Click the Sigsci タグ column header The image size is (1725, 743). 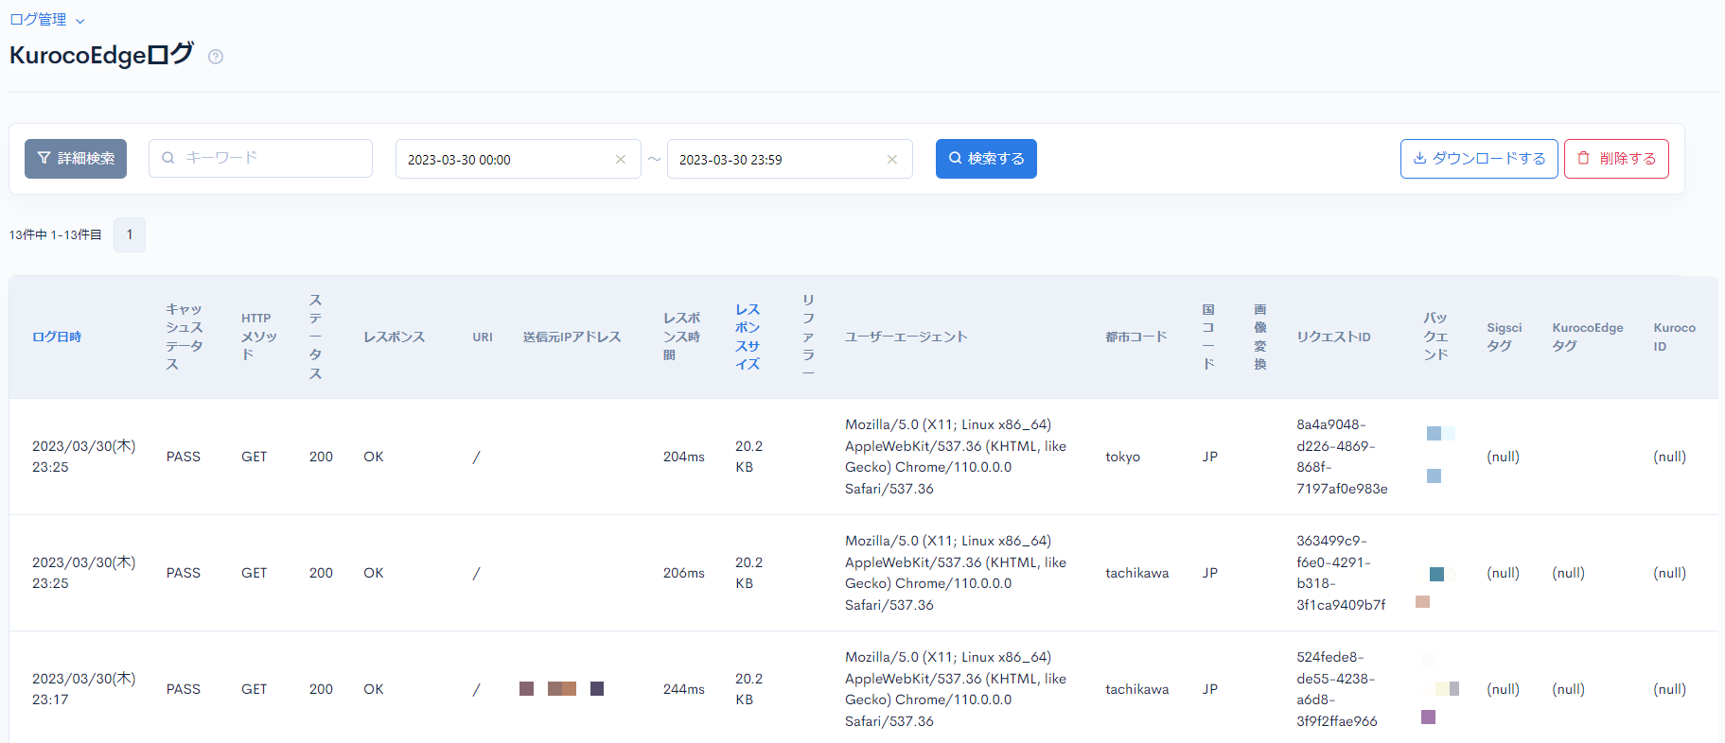pyautogui.click(x=1504, y=337)
